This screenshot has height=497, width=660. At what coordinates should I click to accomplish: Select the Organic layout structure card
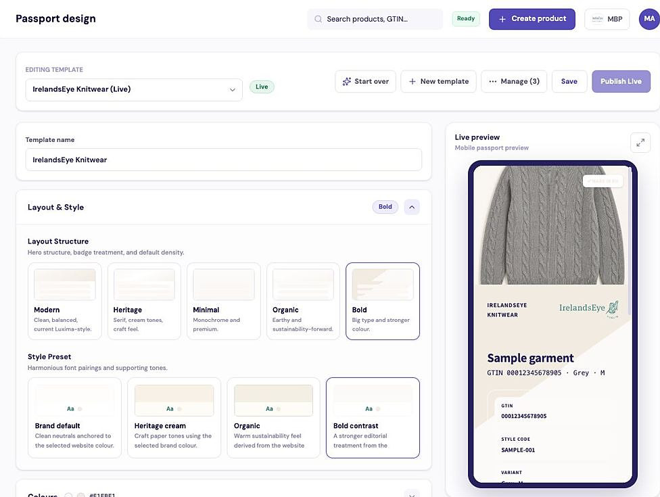[x=303, y=301]
